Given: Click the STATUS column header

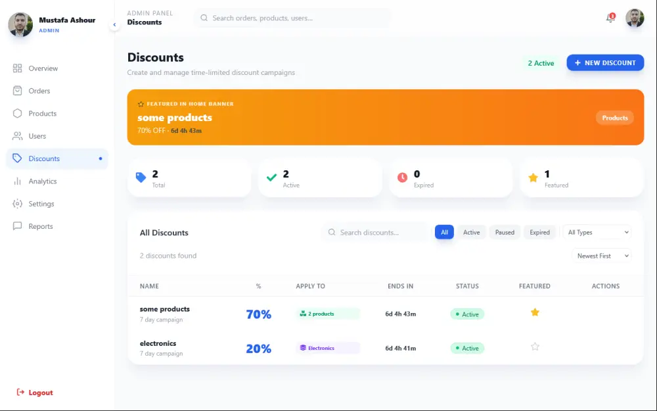Looking at the screenshot, I should pyautogui.click(x=467, y=286).
